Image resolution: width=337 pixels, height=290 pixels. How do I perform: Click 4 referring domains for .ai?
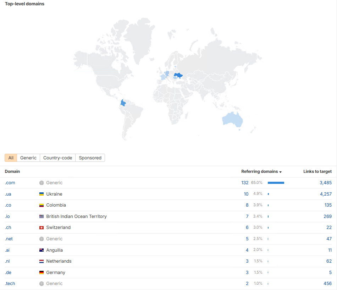click(x=247, y=250)
